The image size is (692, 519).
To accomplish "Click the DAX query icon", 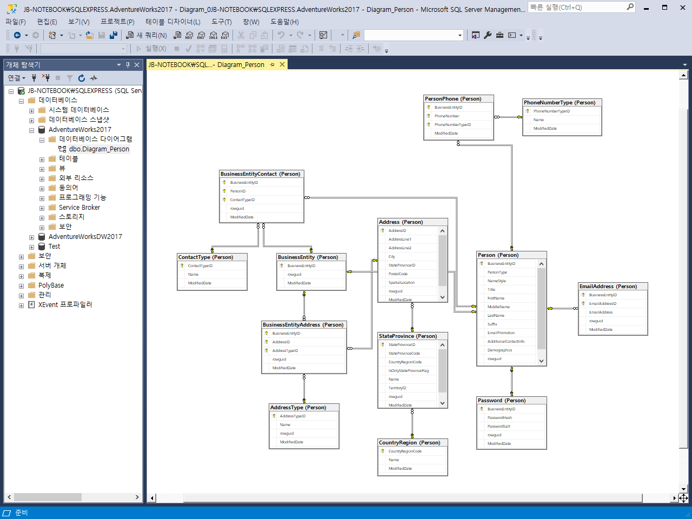I will tap(225, 35).
